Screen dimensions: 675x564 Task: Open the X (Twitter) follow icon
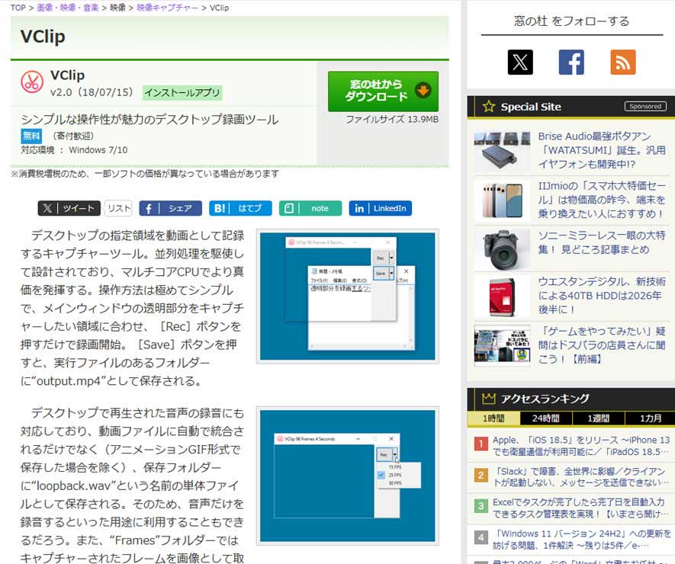(520, 62)
